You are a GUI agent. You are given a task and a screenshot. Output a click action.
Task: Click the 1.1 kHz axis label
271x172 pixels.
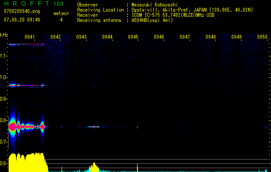point(3,56)
